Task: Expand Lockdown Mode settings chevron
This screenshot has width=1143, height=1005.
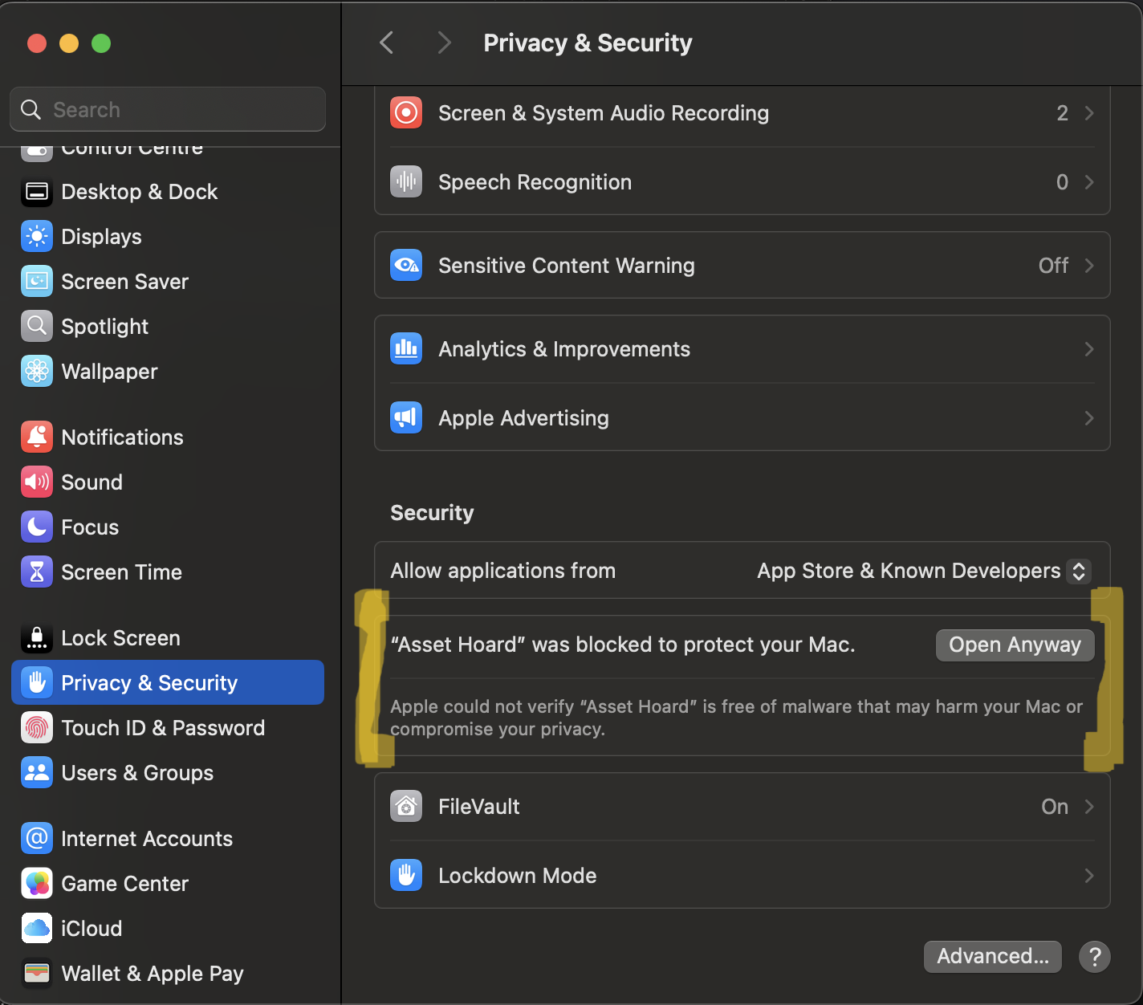Action: click(1088, 875)
